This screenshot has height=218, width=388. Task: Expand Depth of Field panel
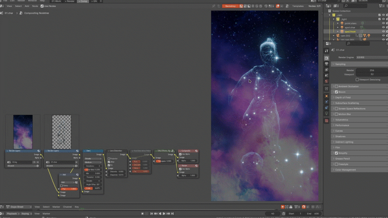pos(359,98)
